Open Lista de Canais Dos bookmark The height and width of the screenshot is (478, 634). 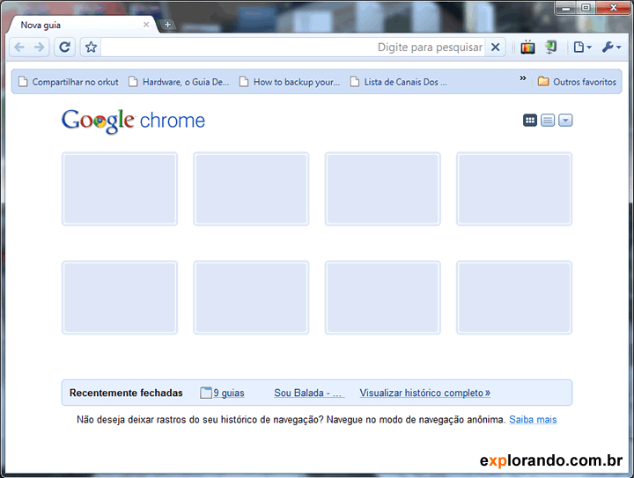click(398, 82)
